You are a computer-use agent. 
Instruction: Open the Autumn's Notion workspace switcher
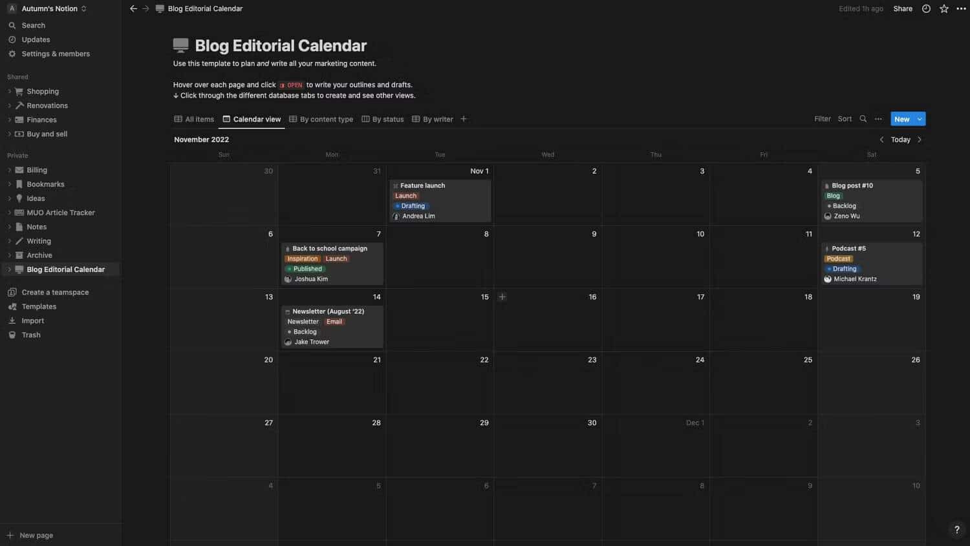coord(48,9)
